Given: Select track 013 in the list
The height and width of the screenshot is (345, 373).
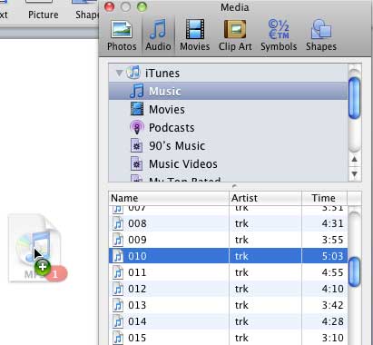Looking at the screenshot, I should tap(228, 305).
